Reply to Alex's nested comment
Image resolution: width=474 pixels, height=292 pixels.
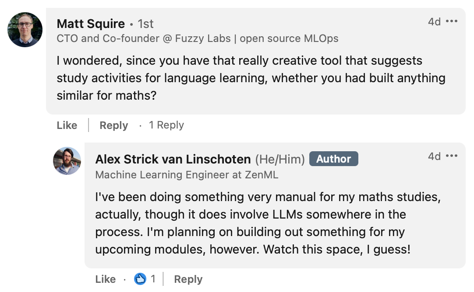[x=188, y=279]
